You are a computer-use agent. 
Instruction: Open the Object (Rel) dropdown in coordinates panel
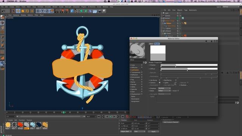click(126, 131)
